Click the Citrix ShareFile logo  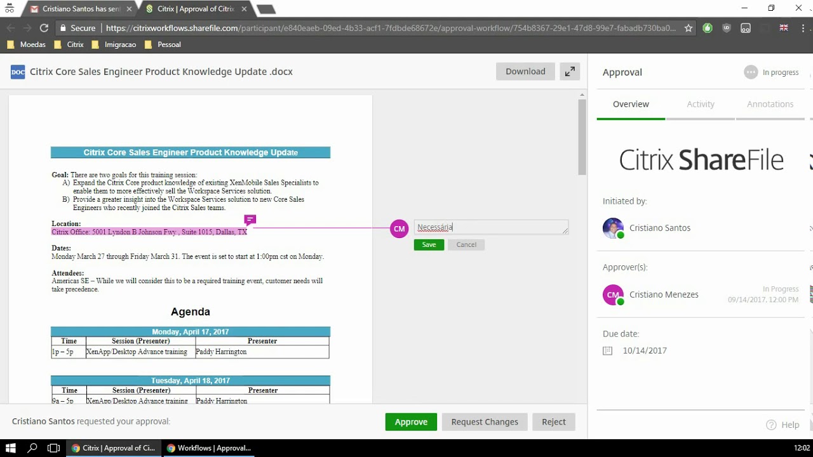pyautogui.click(x=701, y=160)
